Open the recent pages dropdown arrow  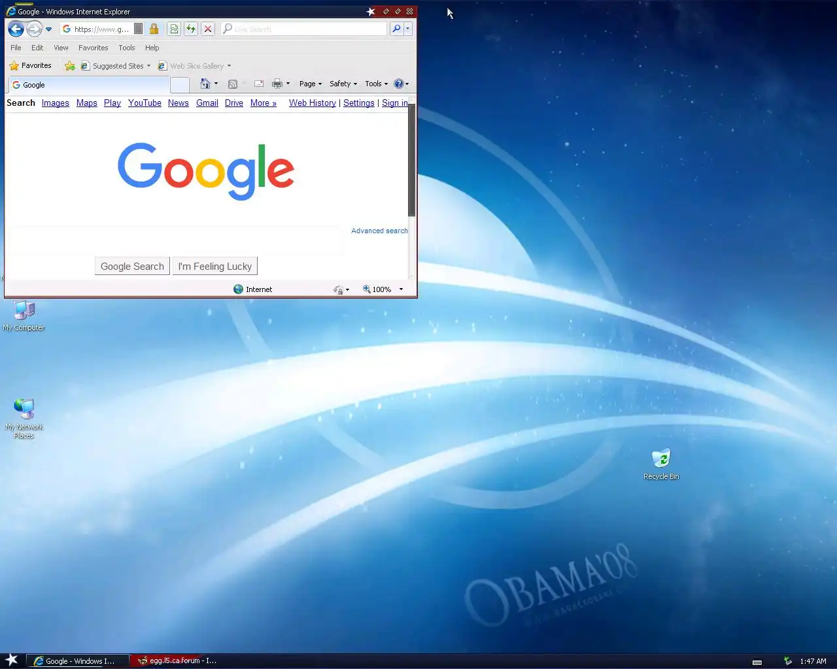click(x=48, y=29)
